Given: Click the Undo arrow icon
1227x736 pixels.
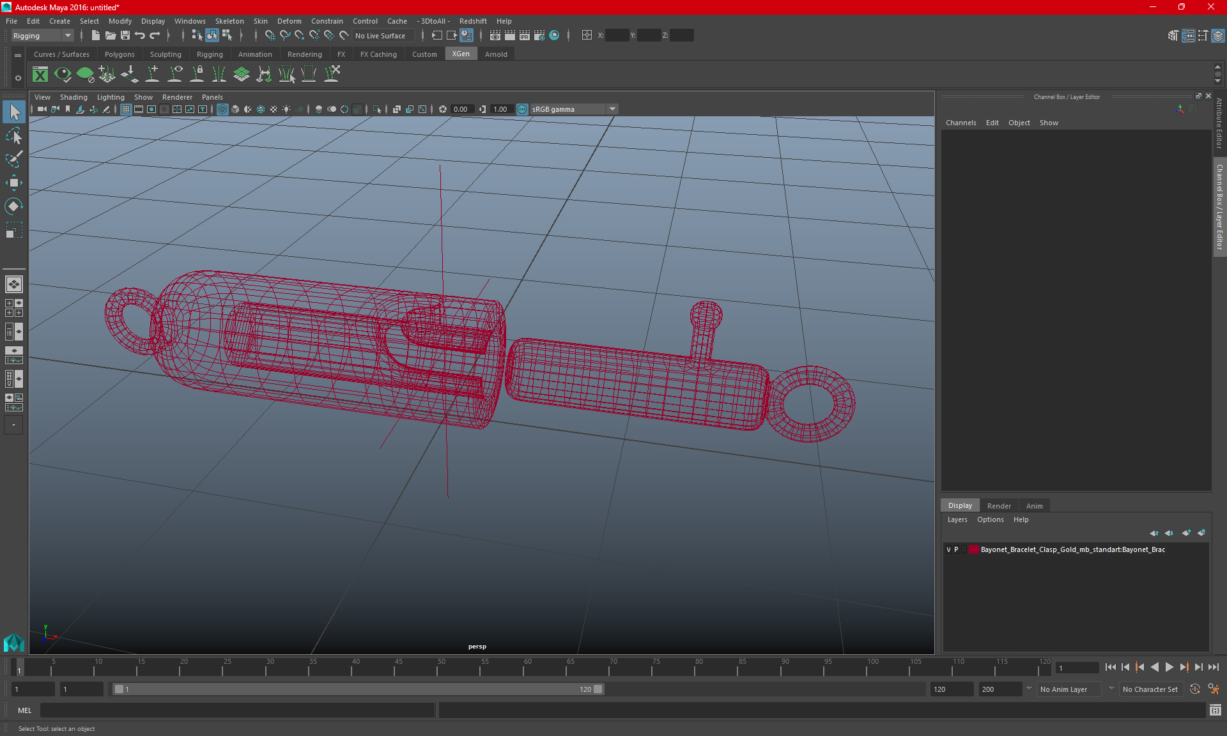Looking at the screenshot, I should [140, 36].
